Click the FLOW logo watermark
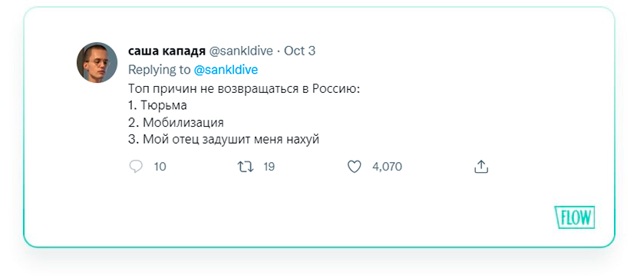The image size is (637, 278). pos(575,217)
